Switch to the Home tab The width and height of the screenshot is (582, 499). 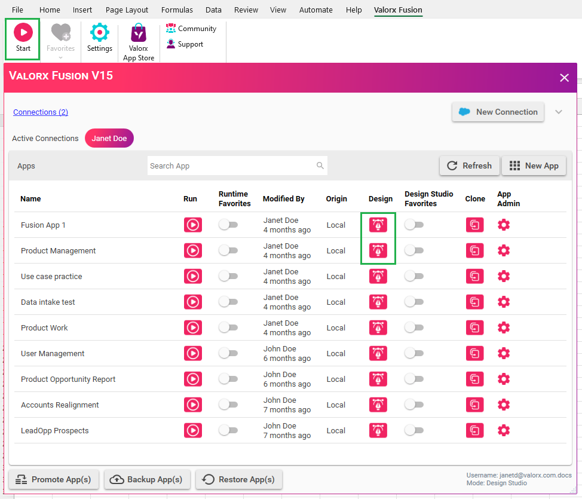50,10
